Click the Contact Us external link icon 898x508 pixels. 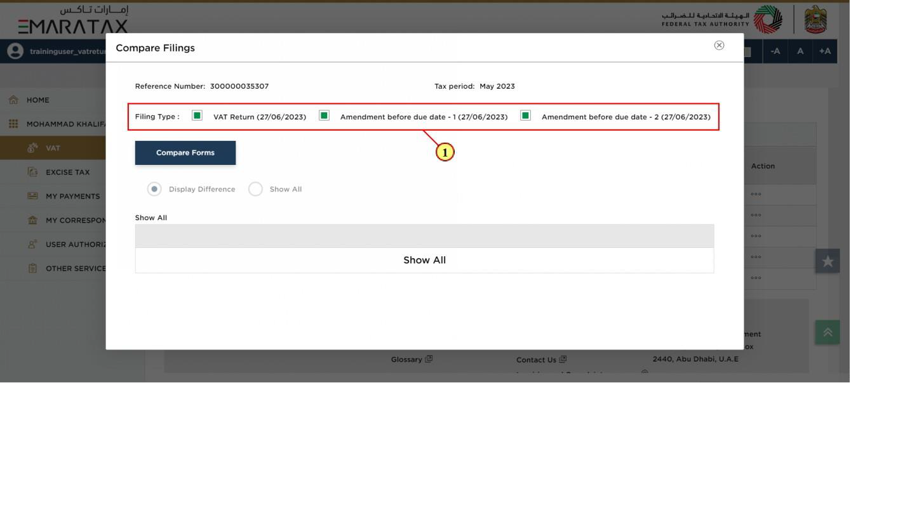tap(563, 360)
